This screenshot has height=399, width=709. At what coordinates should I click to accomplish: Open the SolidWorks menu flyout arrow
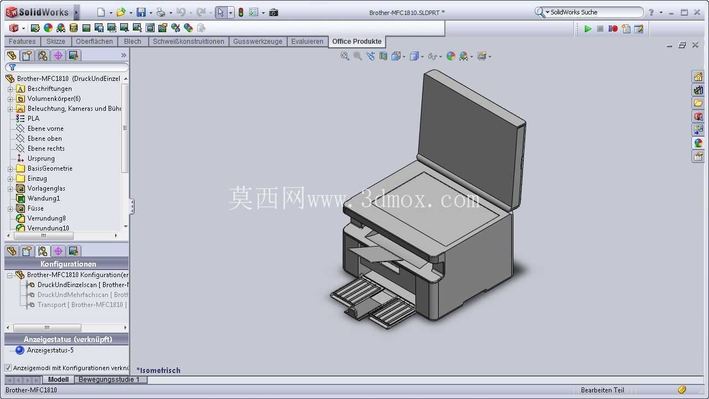click(76, 12)
